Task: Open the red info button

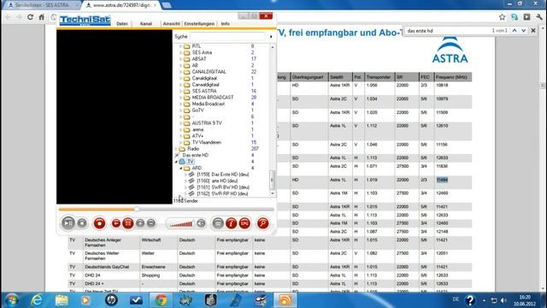Action: coord(232,223)
